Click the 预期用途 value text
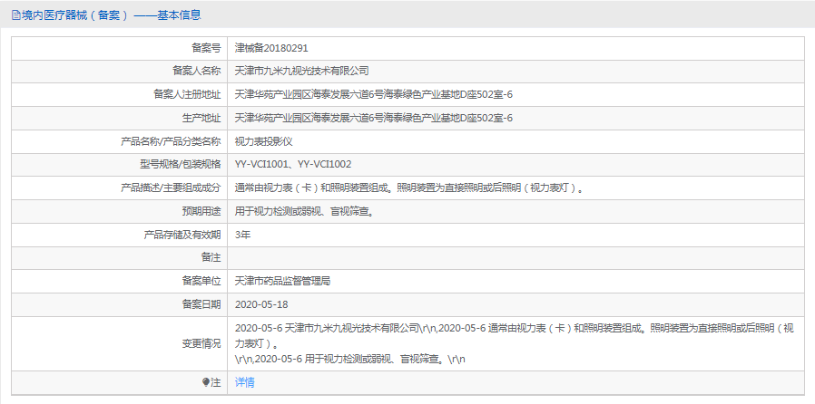The image size is (815, 404). tap(305, 211)
